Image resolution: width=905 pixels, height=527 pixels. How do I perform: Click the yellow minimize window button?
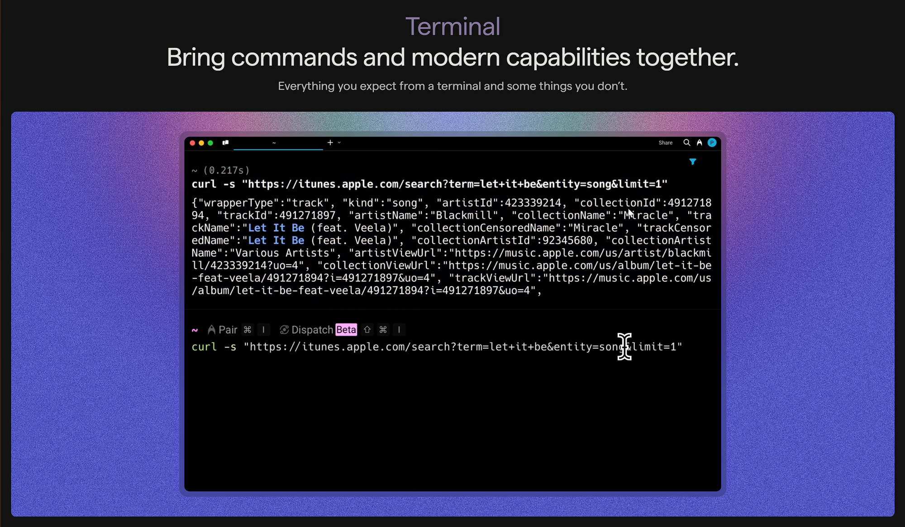coord(201,143)
